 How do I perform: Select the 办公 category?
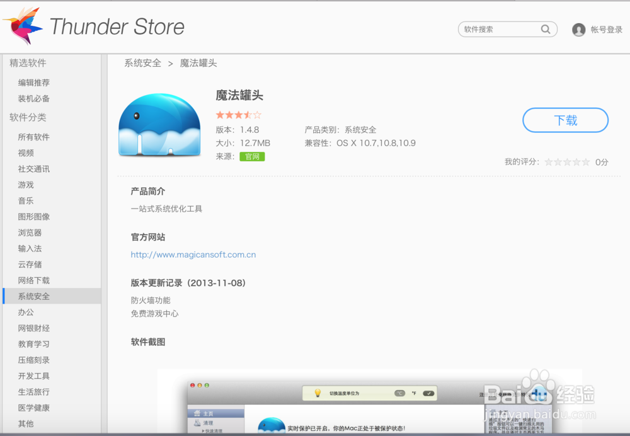pos(26,313)
